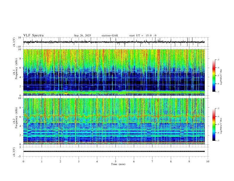This screenshot has height=181, width=234.
Task: Click the time axis tick label '0'
Action: tap(23, 161)
